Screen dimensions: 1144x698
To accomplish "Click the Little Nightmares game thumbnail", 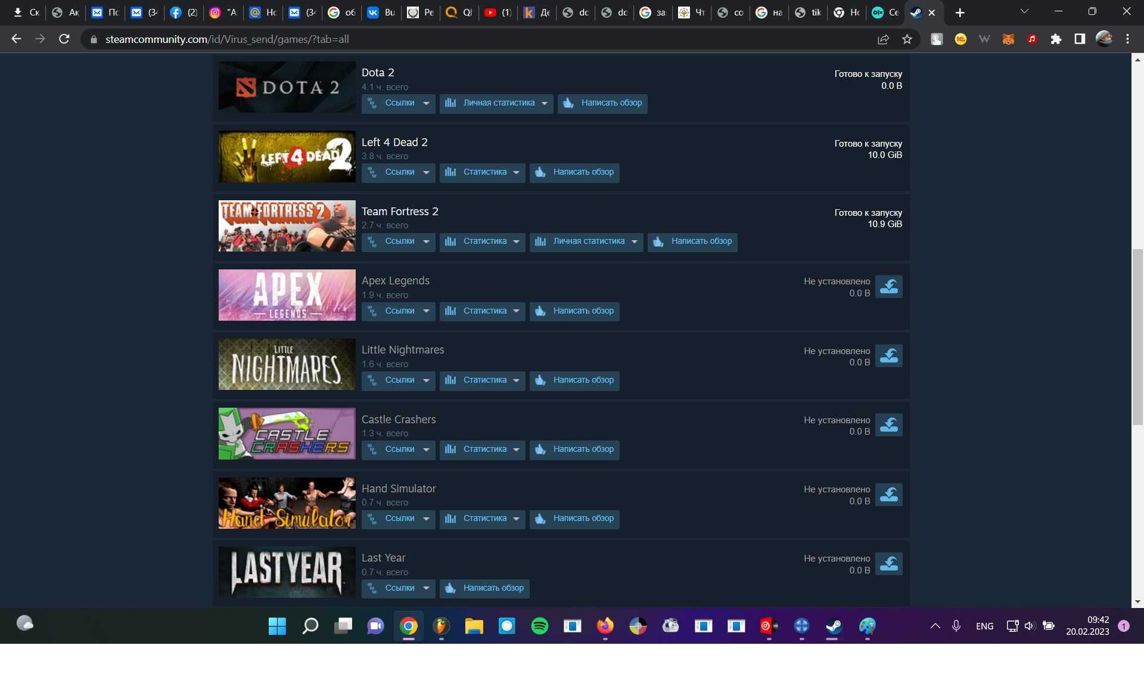I will (x=287, y=364).
